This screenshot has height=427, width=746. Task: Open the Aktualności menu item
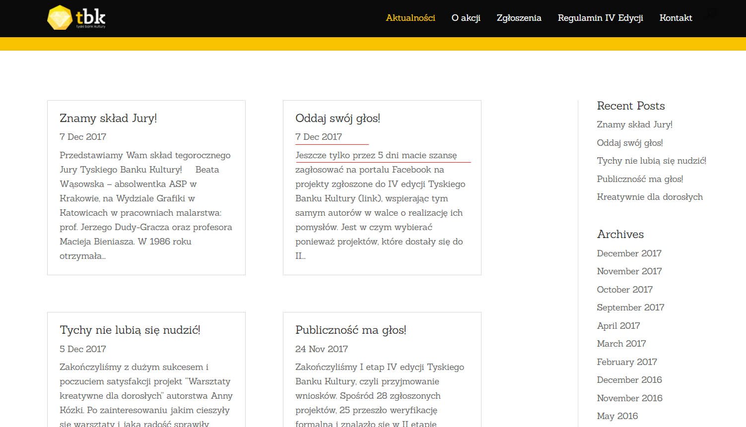tap(410, 18)
